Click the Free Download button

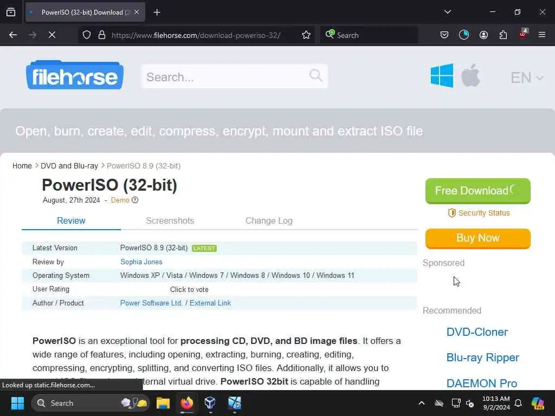coord(478,191)
